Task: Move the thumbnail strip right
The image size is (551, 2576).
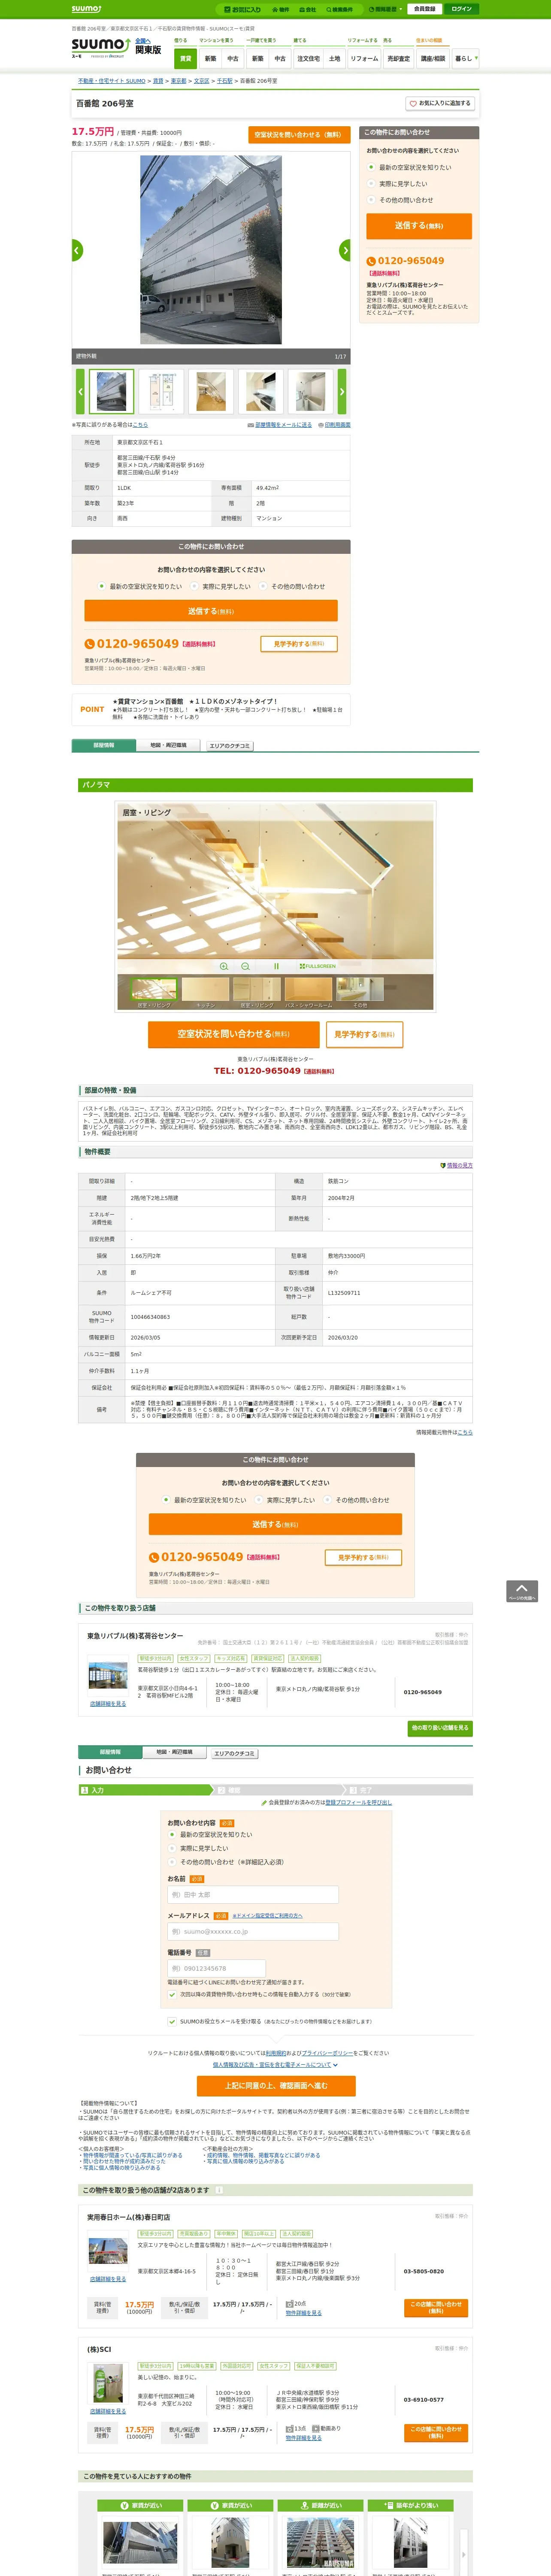Action: click(x=341, y=392)
